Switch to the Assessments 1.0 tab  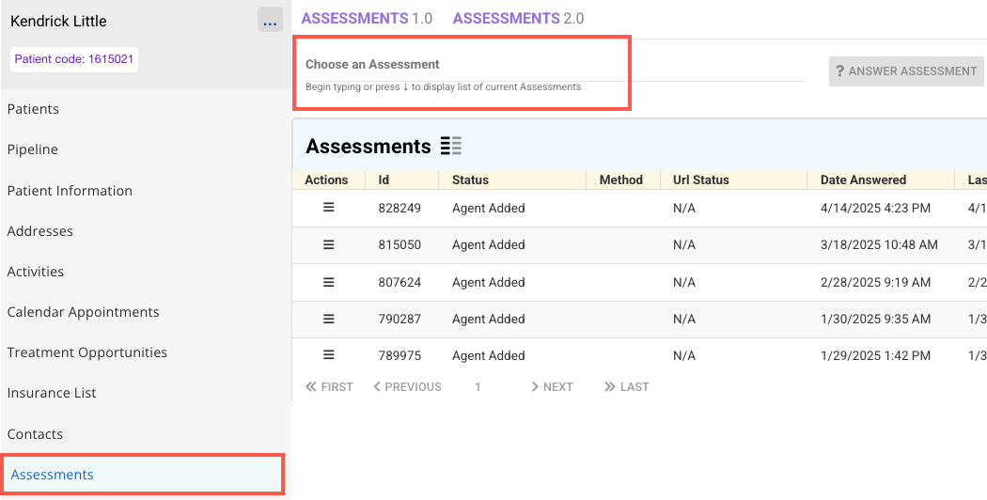pos(368,18)
